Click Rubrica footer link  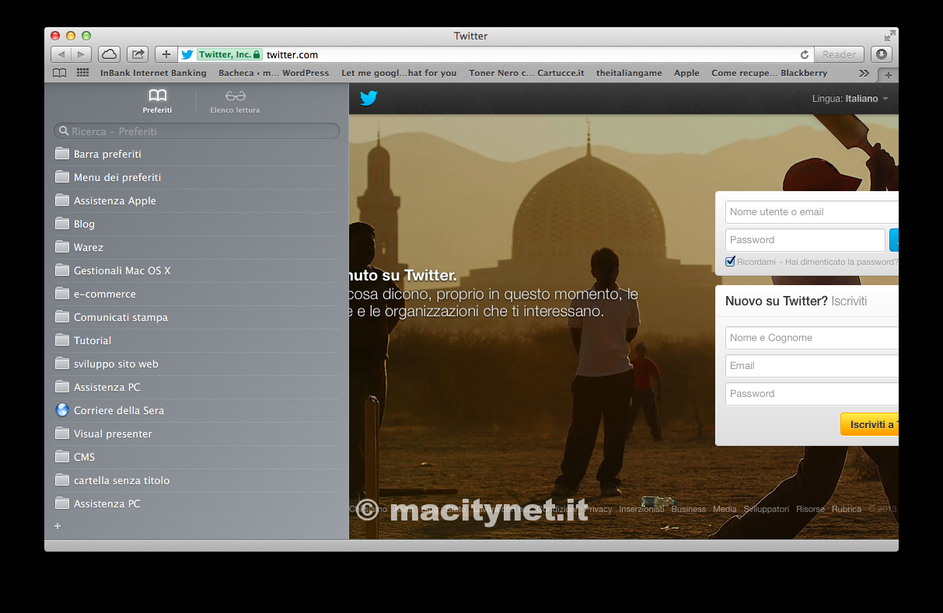(x=847, y=509)
